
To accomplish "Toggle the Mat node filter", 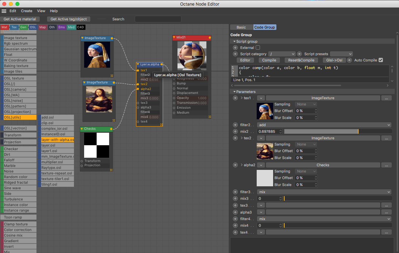I will 4,27.
